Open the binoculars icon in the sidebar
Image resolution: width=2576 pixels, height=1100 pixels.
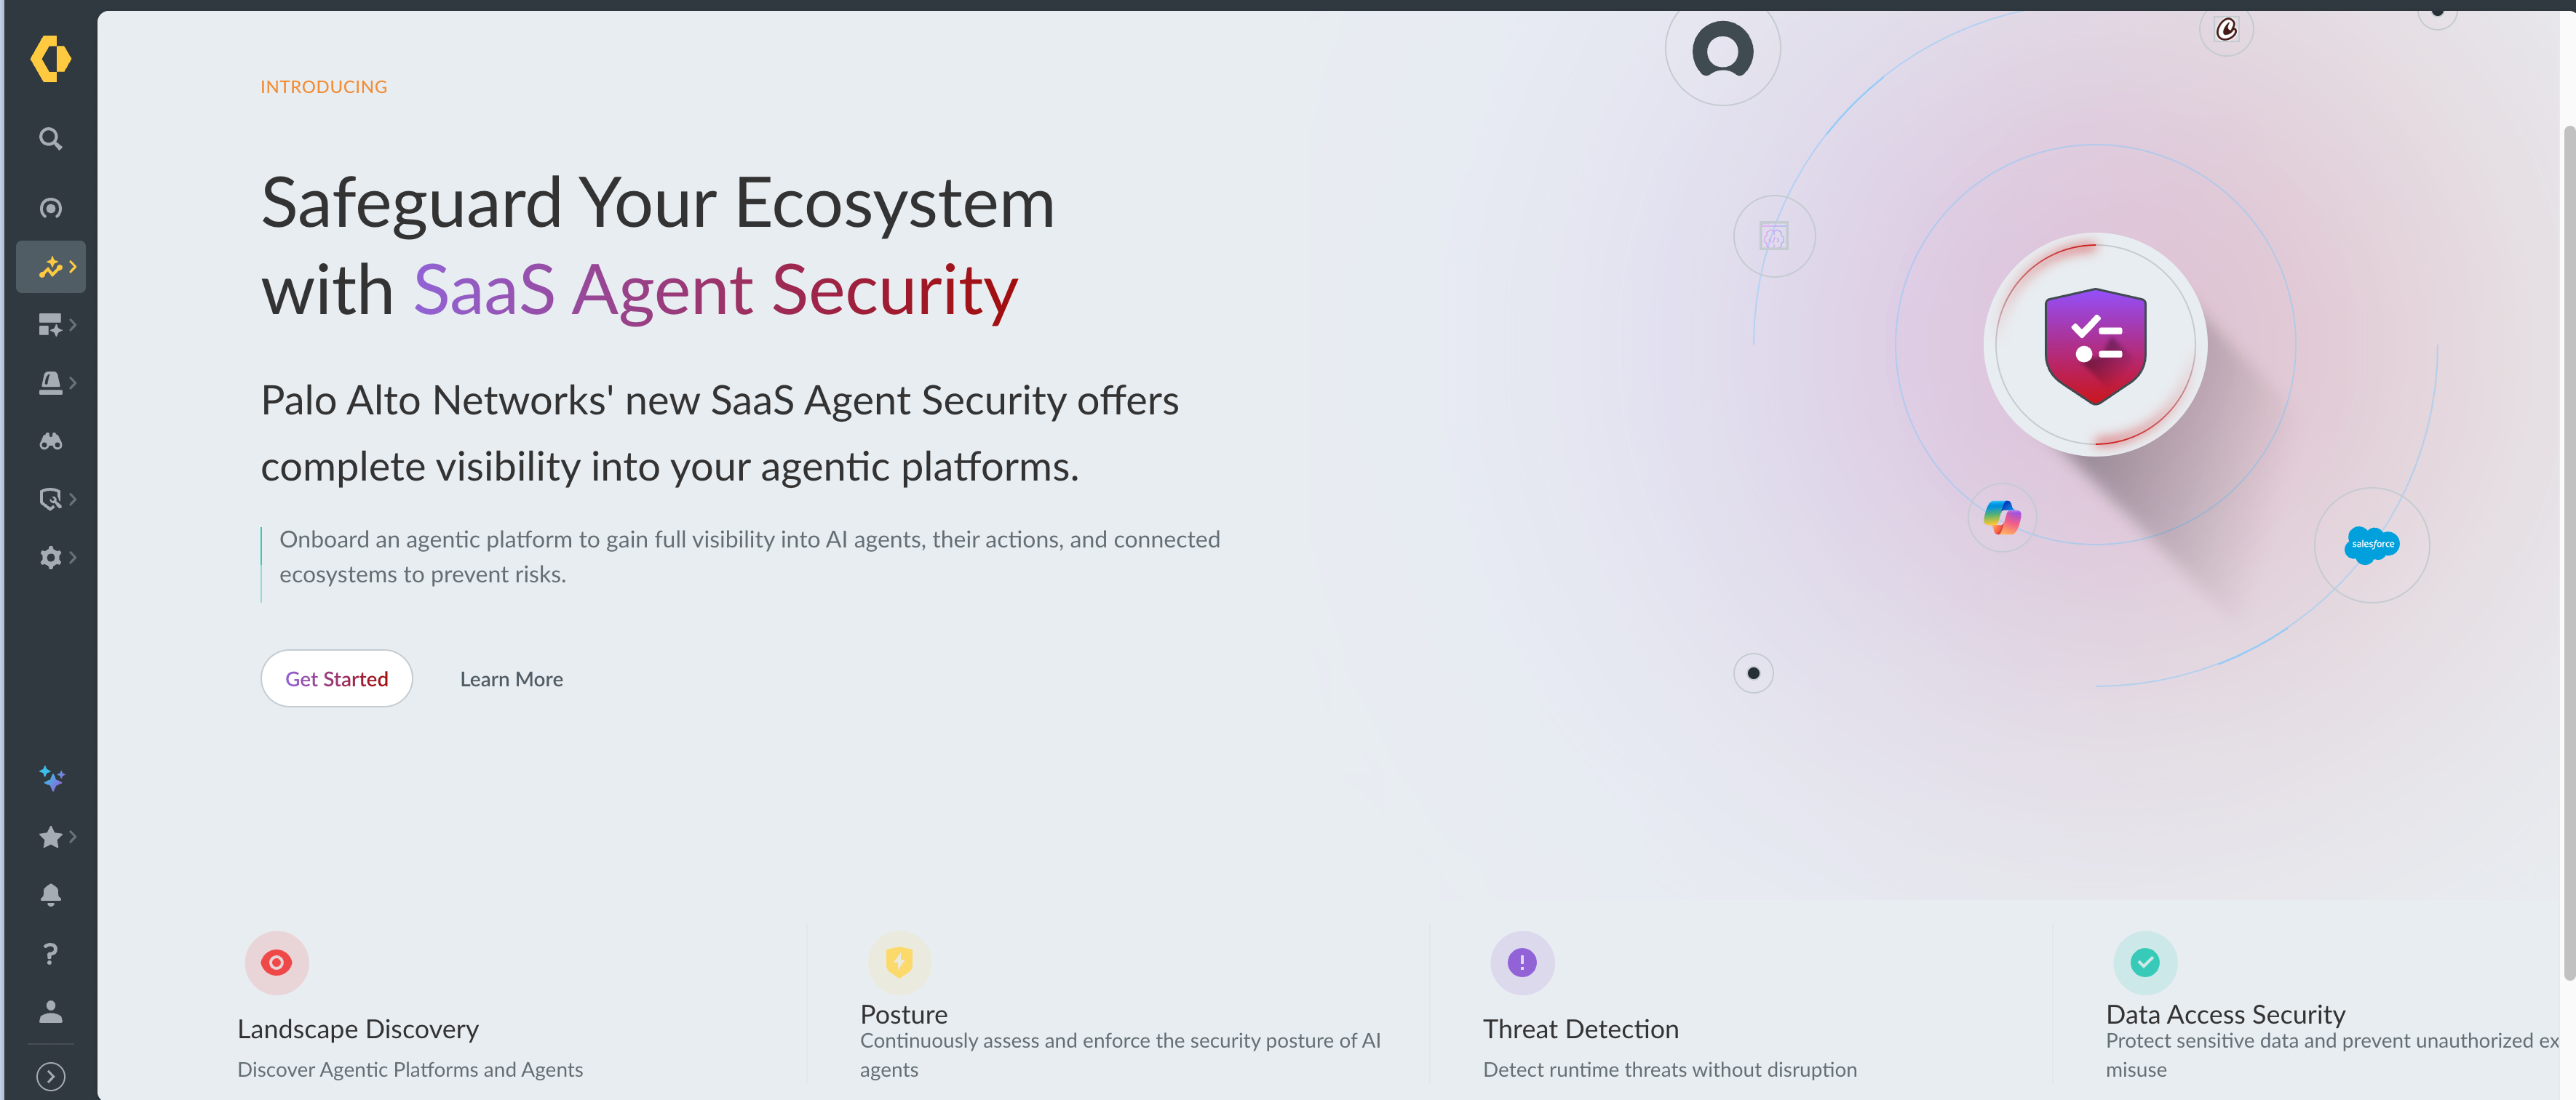50,441
